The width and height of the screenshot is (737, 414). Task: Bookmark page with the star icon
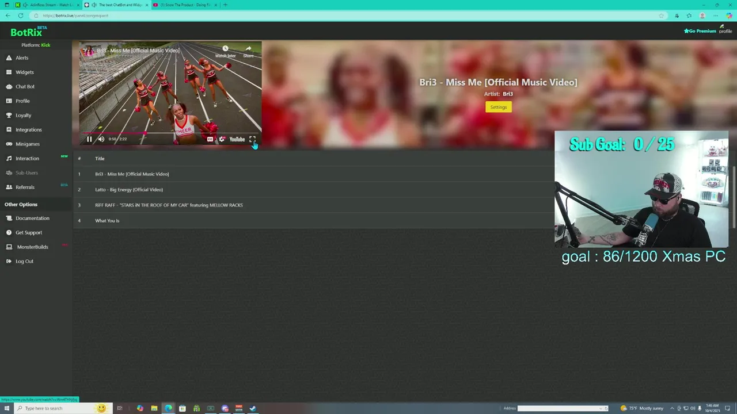662,16
